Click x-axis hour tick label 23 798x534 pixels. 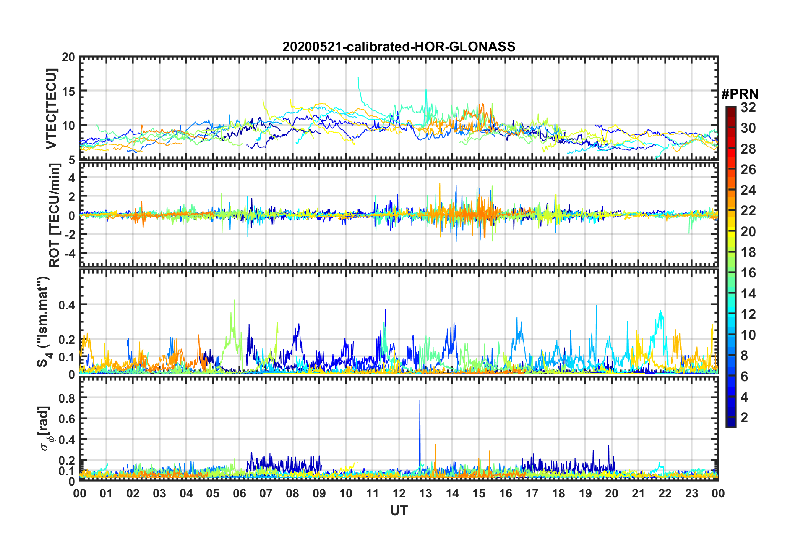[x=692, y=493]
